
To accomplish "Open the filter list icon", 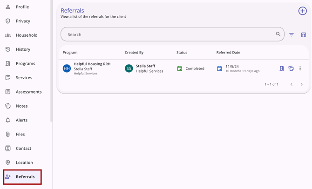I will [x=292, y=35].
